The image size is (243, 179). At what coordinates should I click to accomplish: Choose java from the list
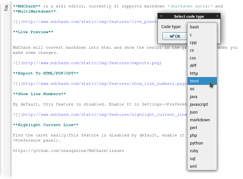[x=202, y=97]
